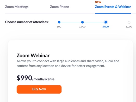Click the blue 3,000 label

pos(106,27)
